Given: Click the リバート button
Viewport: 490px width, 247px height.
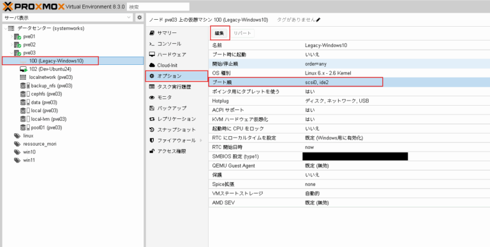Looking at the screenshot, I should pos(242,33).
